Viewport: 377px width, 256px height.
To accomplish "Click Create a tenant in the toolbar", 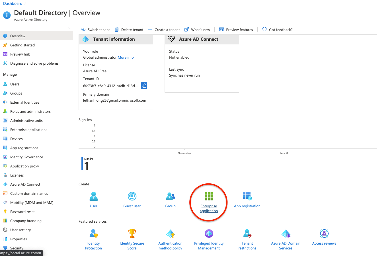I will click(x=164, y=30).
